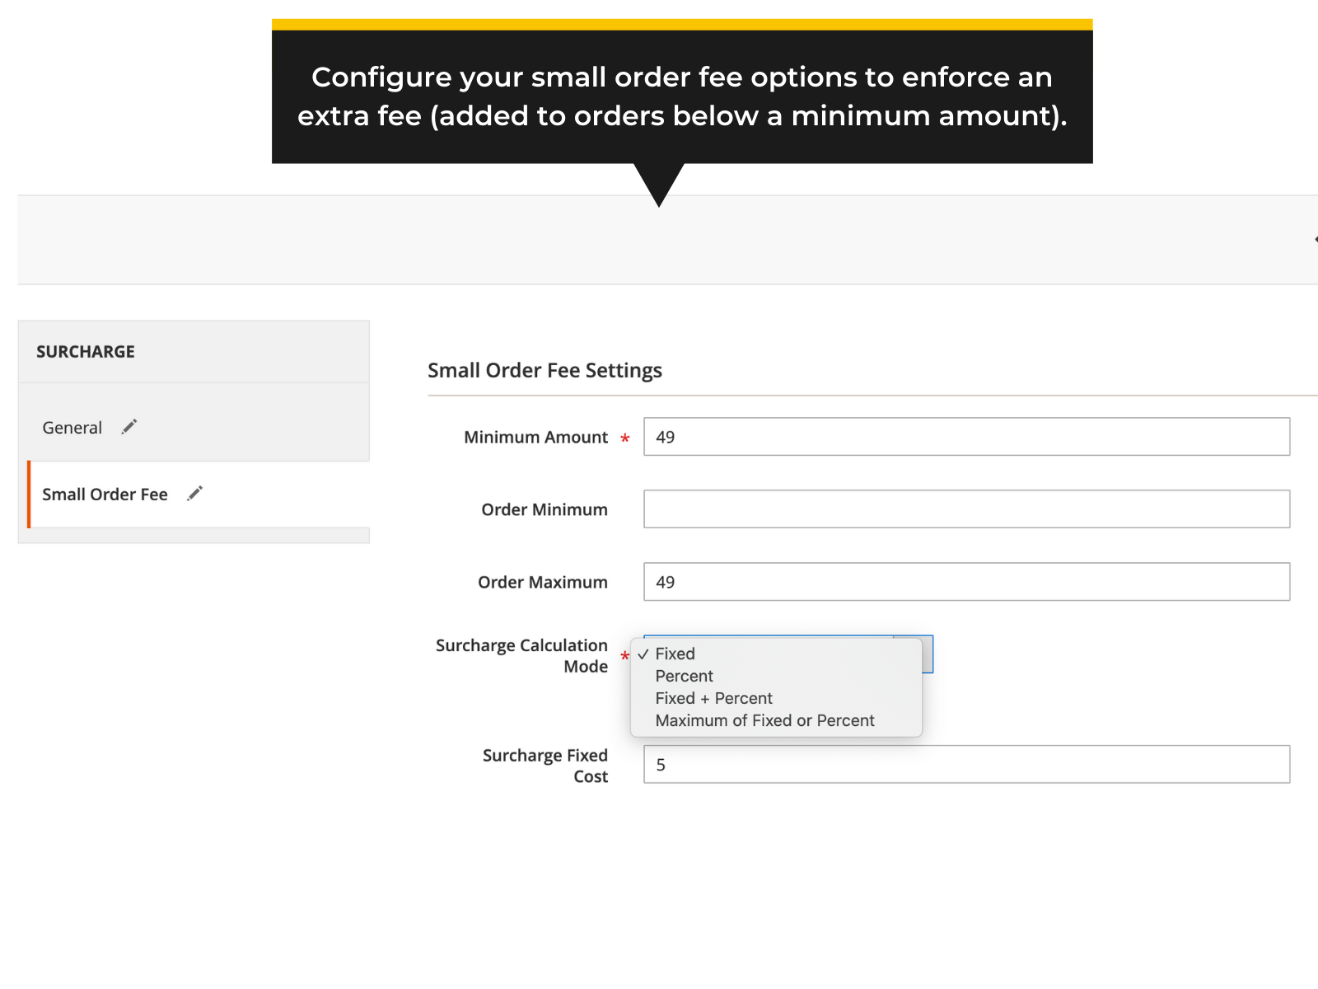1318x989 pixels.
Task: Click the SURCHARGE sidebar header
Action: (x=86, y=351)
